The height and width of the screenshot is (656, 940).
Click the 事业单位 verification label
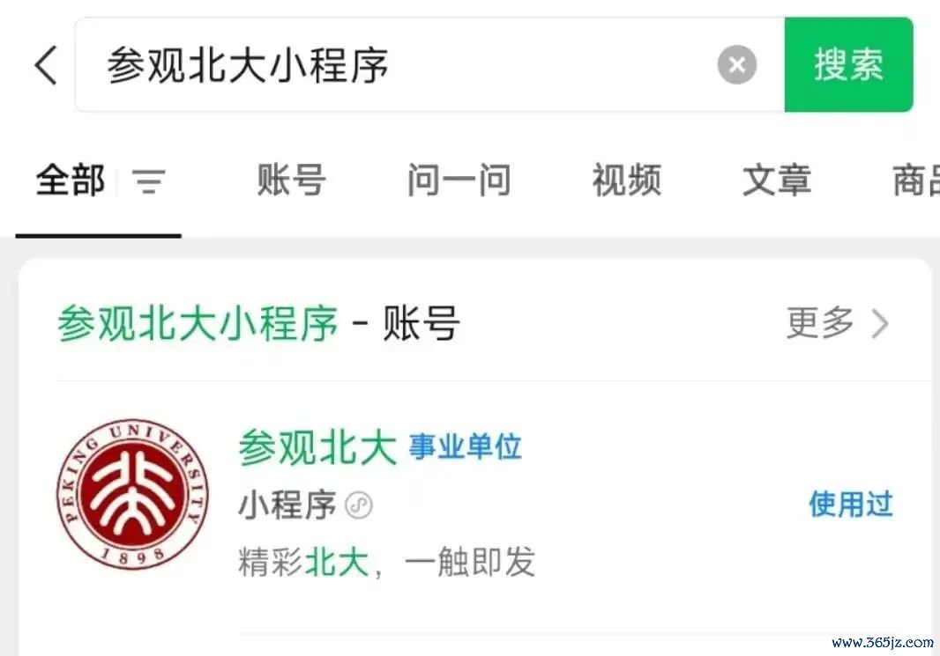coord(466,447)
